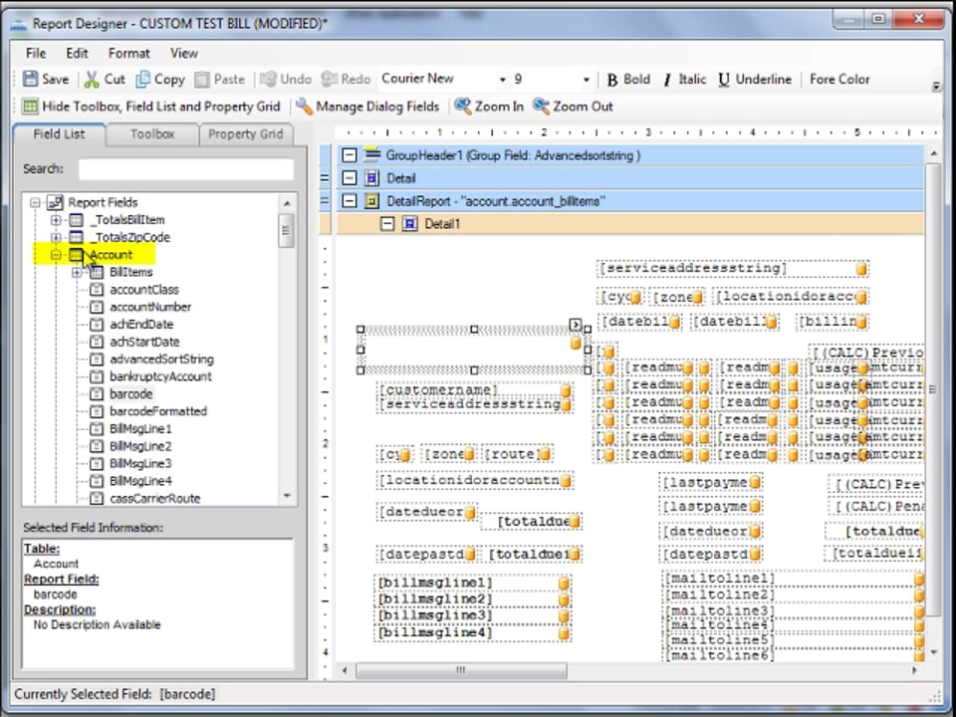The height and width of the screenshot is (717, 956).
Task: Collapse the Account tree node
Action: click(56, 255)
